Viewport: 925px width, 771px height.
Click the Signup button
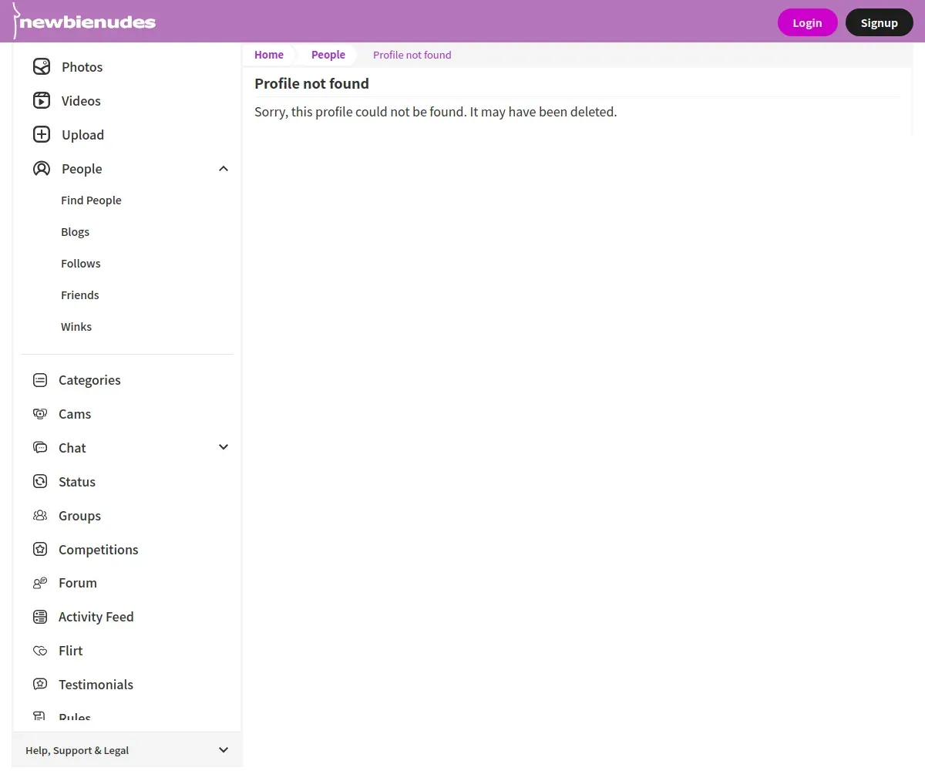pyautogui.click(x=880, y=22)
